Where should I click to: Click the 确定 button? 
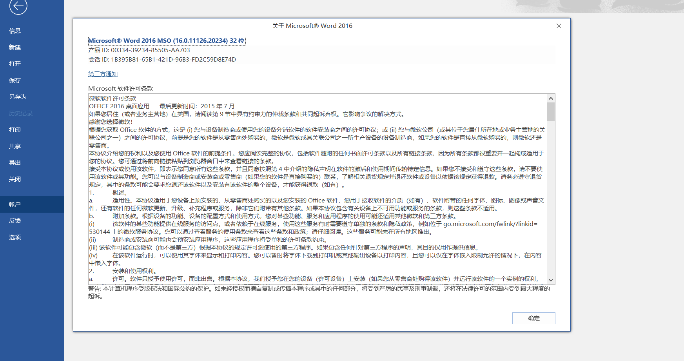pos(533,318)
